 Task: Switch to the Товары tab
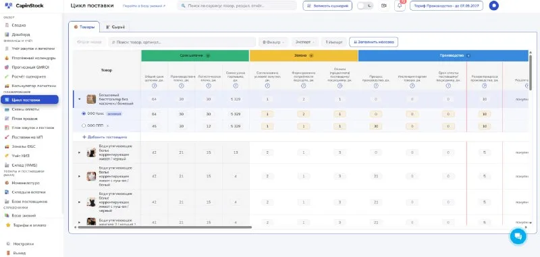pos(84,27)
